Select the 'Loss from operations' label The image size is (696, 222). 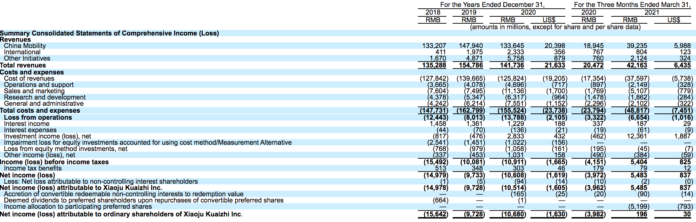click(38, 117)
